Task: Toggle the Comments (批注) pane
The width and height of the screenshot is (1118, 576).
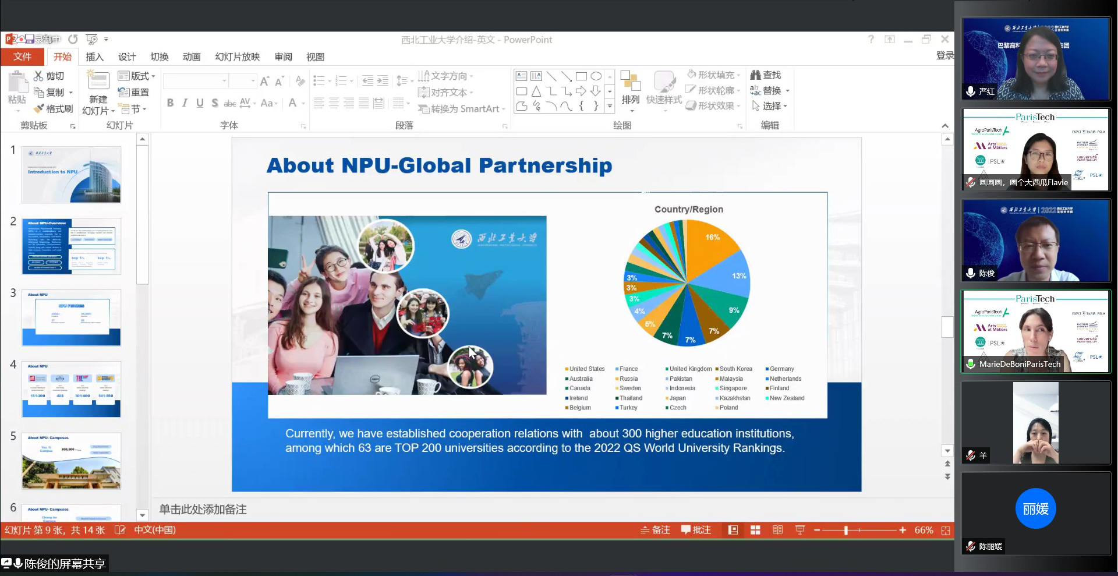Action: click(x=696, y=530)
